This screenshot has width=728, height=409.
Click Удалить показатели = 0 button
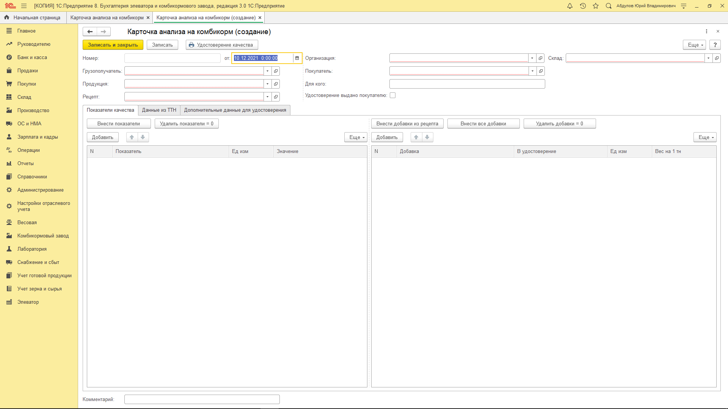pyautogui.click(x=187, y=124)
